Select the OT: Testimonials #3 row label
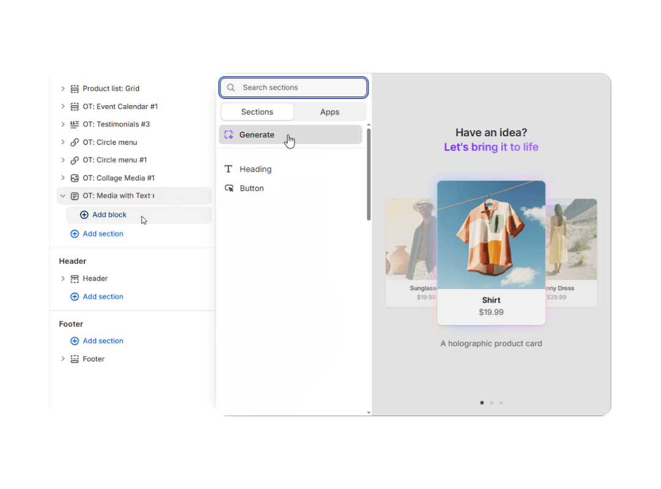 (116, 124)
